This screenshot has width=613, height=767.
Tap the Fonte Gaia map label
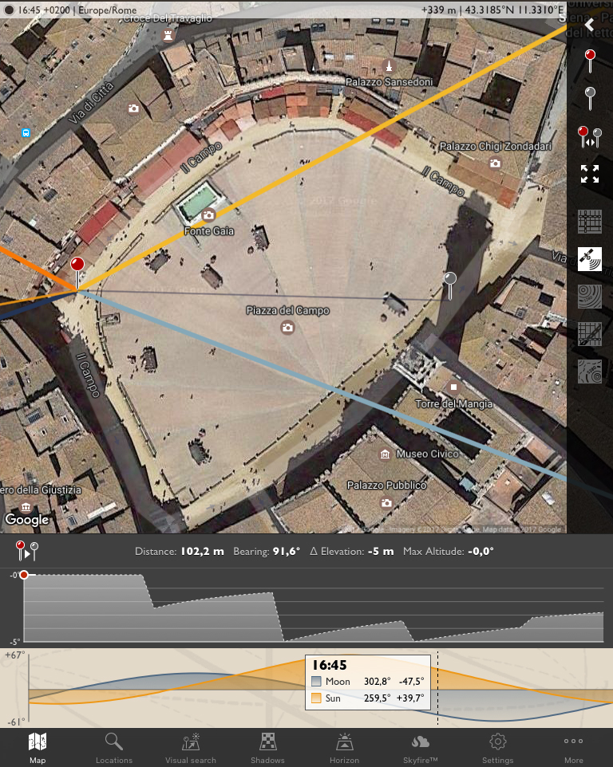tap(209, 231)
